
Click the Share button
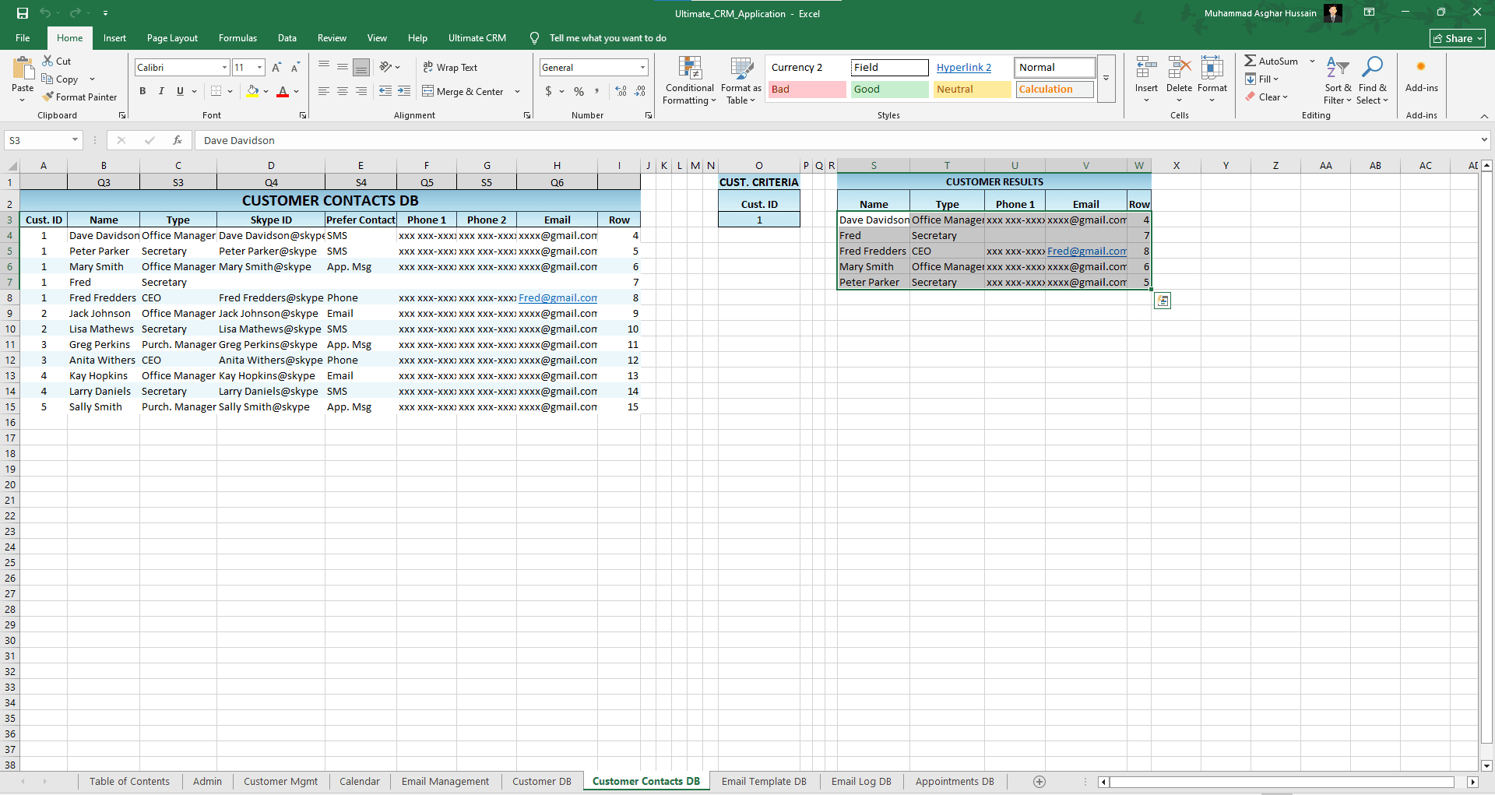(1458, 38)
